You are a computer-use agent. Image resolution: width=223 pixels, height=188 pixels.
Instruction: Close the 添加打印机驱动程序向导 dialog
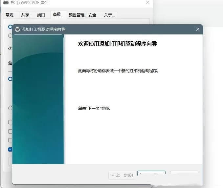click(x=197, y=29)
